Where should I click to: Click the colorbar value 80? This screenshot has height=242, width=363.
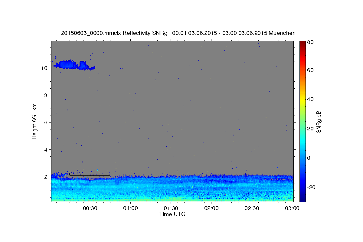(311, 42)
